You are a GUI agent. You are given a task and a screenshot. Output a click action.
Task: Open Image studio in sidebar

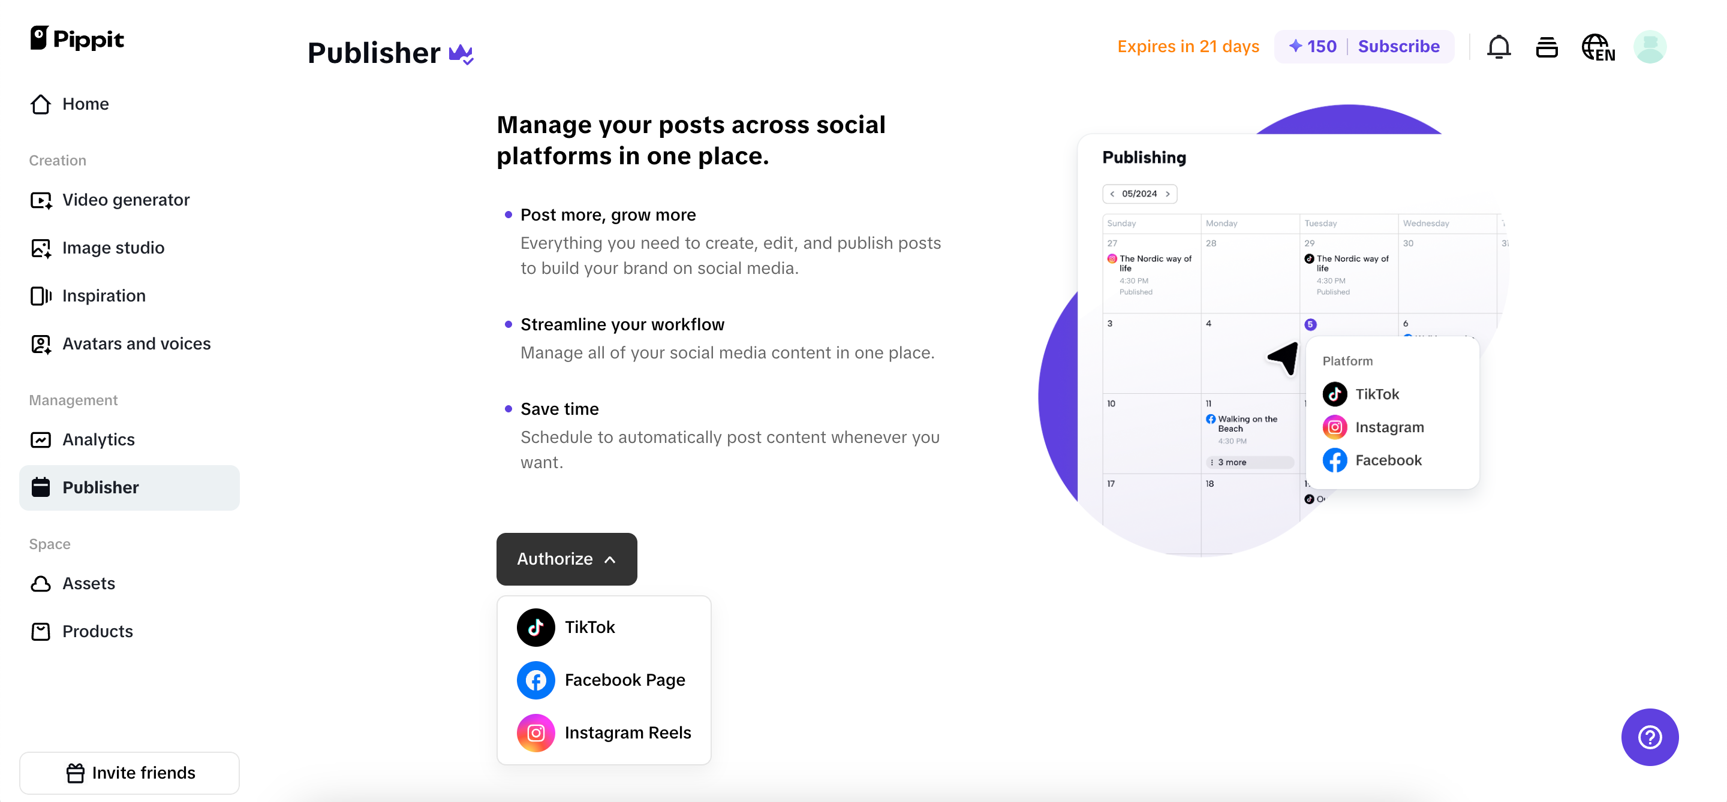point(113,248)
